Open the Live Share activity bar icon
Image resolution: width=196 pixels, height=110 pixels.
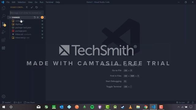pos(4,48)
